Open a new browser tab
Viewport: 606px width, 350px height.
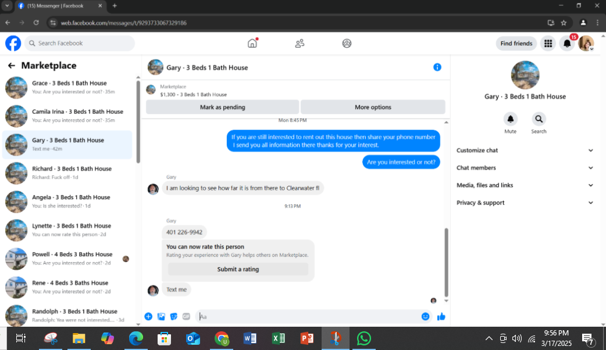tap(115, 6)
